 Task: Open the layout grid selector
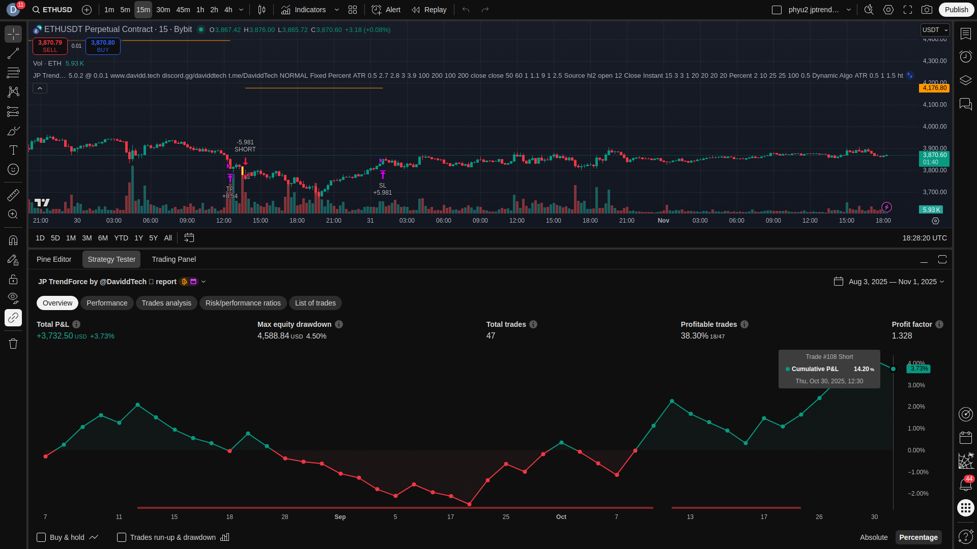tap(352, 10)
